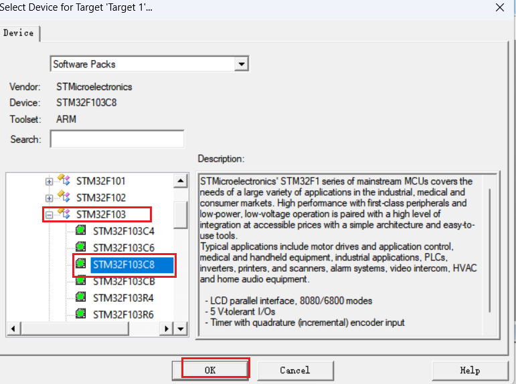The image size is (516, 384).
Task: Click the Description box vertical scrollbar
Action: click(x=490, y=250)
